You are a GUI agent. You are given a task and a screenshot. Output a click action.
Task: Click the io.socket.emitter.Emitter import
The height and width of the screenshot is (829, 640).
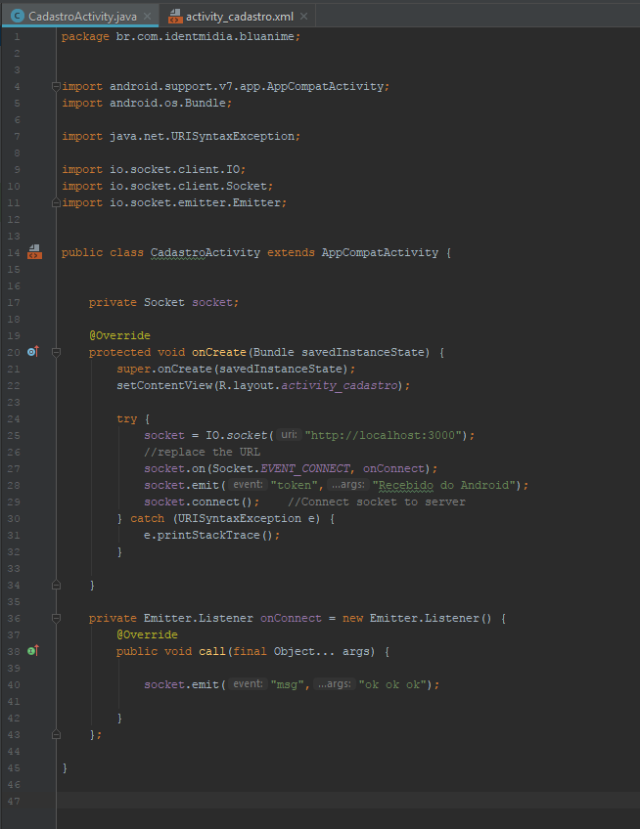(196, 202)
